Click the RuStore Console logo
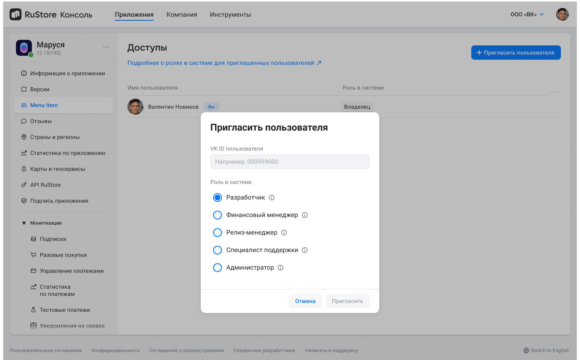The width and height of the screenshot is (580, 360). (x=51, y=14)
